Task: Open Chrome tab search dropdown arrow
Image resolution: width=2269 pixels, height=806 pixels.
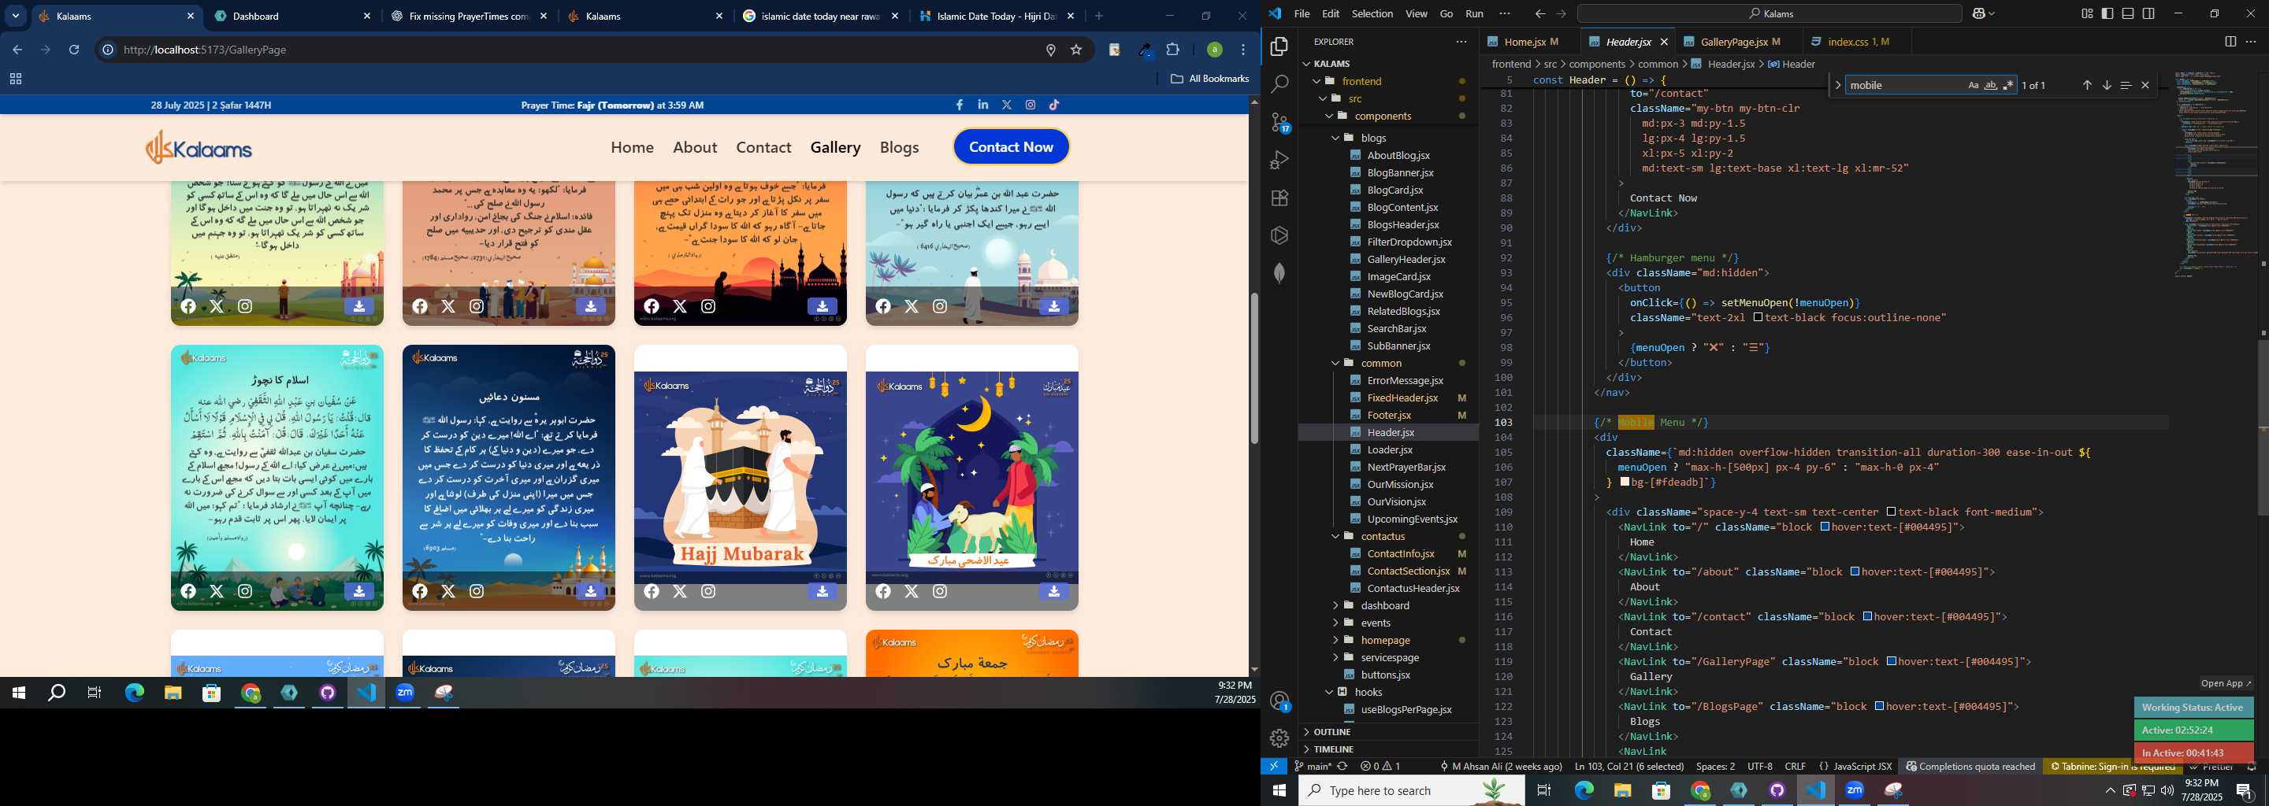Action: click(x=15, y=16)
